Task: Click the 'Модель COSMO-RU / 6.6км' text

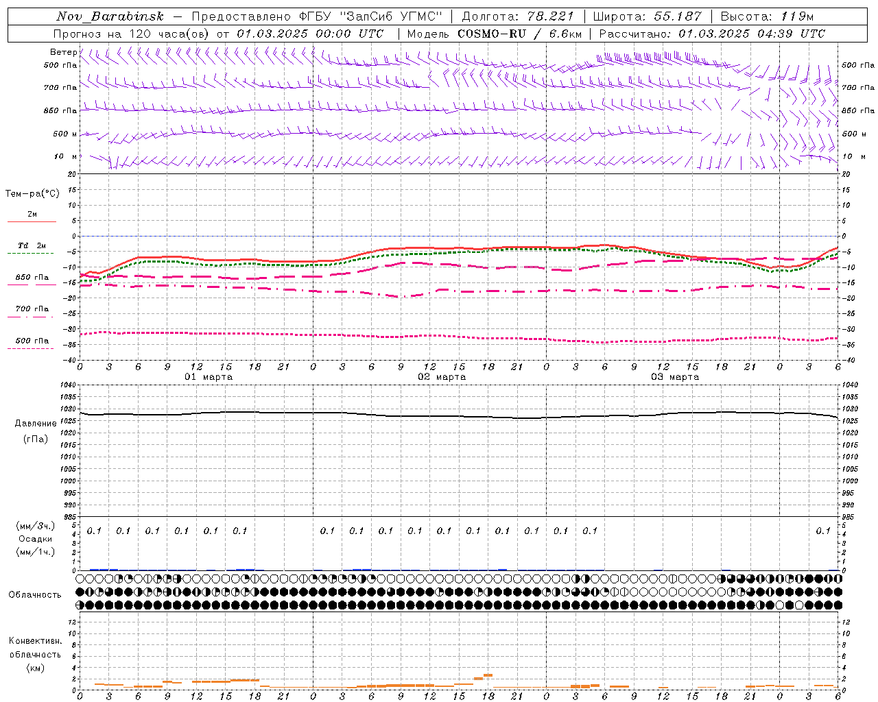Action: pos(495,34)
